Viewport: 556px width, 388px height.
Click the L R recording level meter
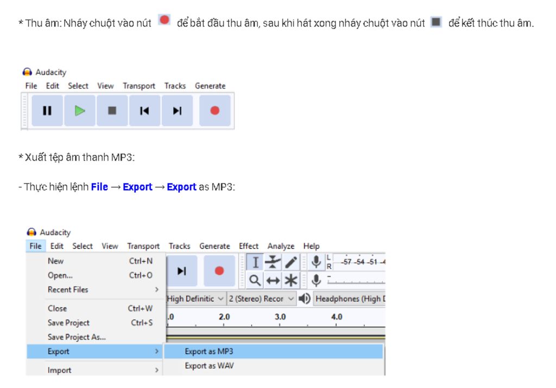pos(356,262)
